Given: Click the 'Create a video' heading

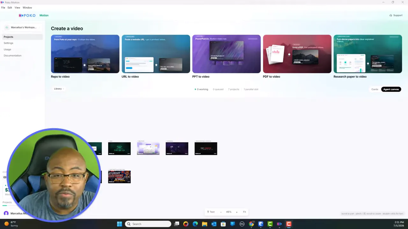Looking at the screenshot, I should click(67, 28).
